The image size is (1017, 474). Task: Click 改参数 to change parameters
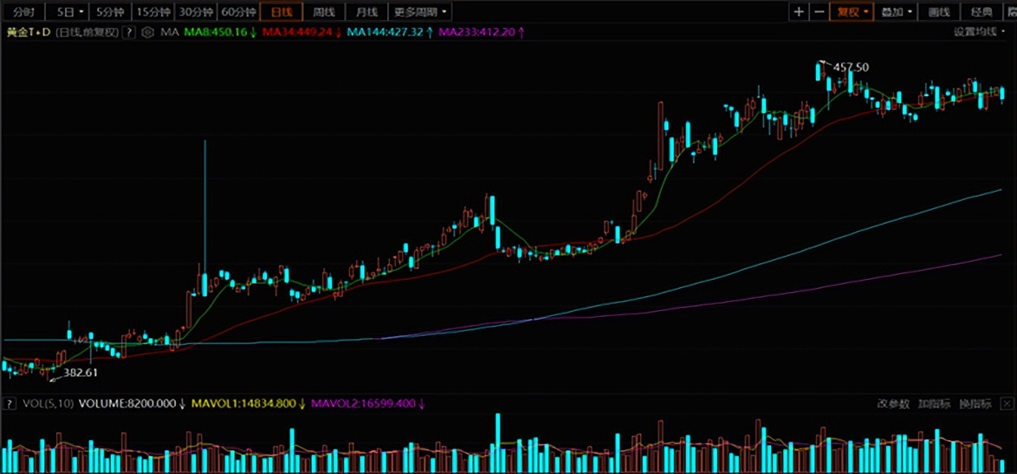(x=893, y=404)
